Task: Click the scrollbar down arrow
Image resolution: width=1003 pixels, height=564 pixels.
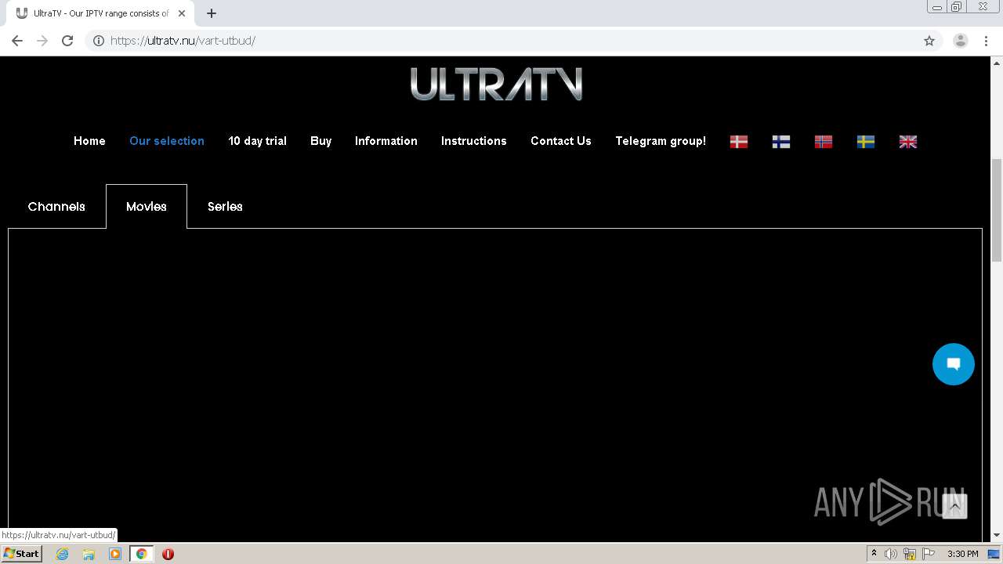Action: pos(997,536)
